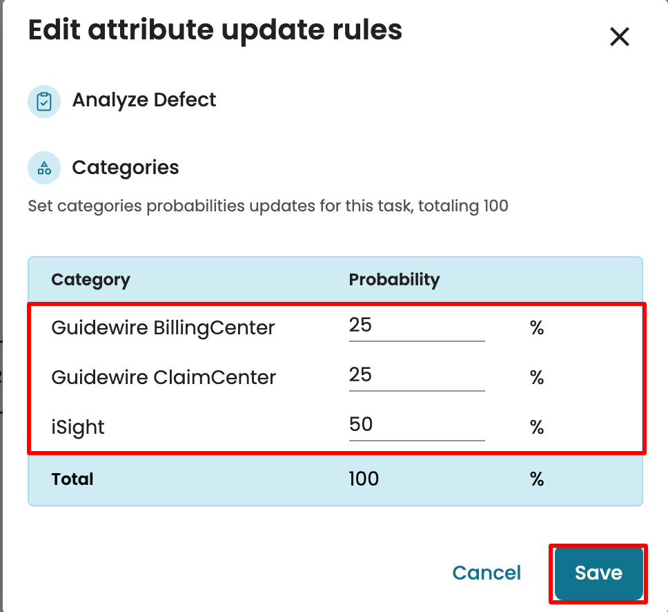Click the Analyze Defect task name
The image size is (668, 612).
(x=144, y=100)
